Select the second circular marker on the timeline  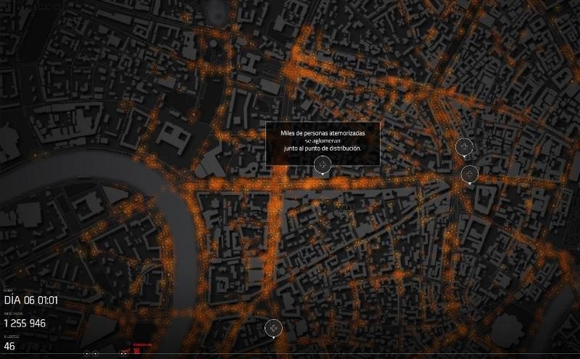point(95,354)
